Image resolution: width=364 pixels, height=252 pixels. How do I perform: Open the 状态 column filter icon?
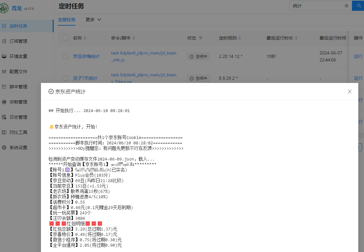click(201, 38)
